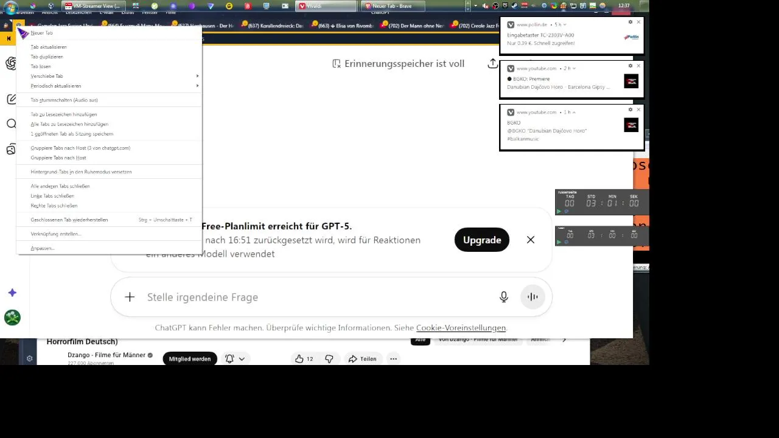
Task: Expand 'Periodisch aktualisieren' submenu
Action: pos(109,86)
